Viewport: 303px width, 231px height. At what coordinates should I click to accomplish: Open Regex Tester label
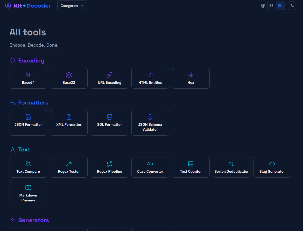[x=69, y=171]
